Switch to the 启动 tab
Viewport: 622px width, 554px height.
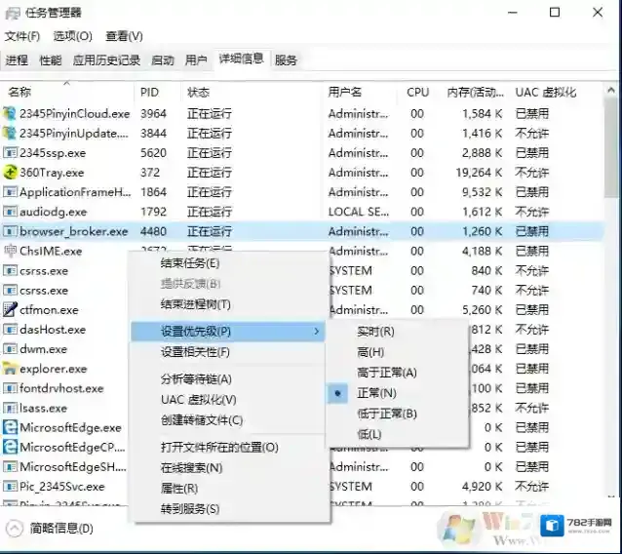[x=163, y=60]
